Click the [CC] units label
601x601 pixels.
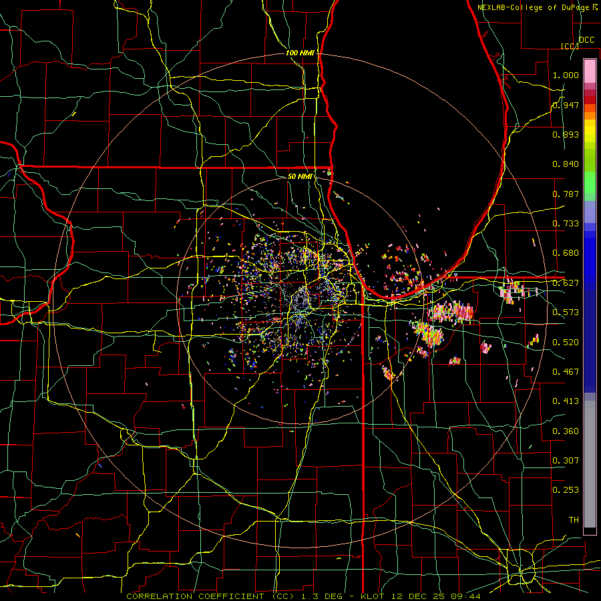pos(569,46)
